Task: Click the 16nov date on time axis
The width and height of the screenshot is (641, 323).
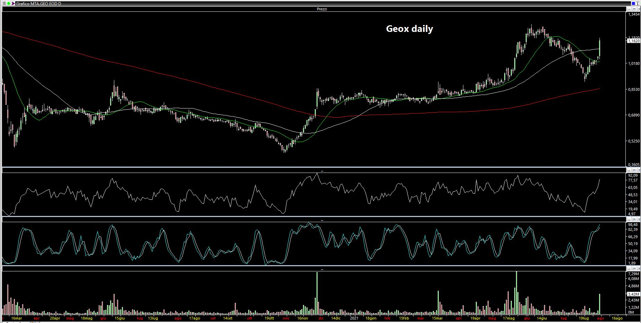Action: (302, 318)
